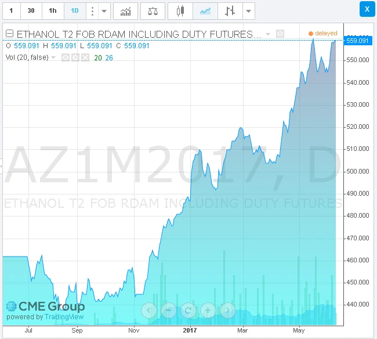This screenshot has height=339, width=377.
Task: Zoom out with the minus control
Action: pyautogui.click(x=169, y=311)
